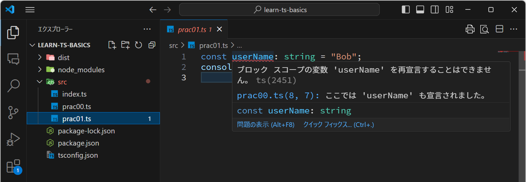The image size is (526, 182).
Task: Toggle the secondary side bar layout button
Action: pyautogui.click(x=435, y=10)
